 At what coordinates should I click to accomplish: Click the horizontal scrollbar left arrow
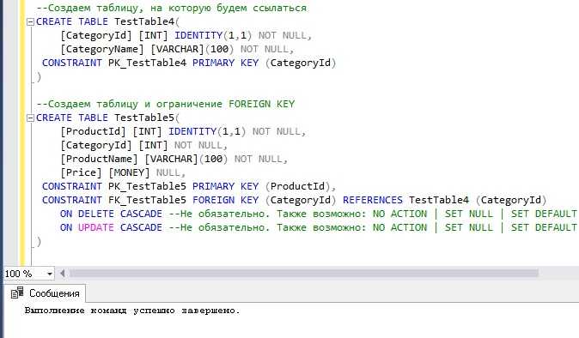pos(63,274)
